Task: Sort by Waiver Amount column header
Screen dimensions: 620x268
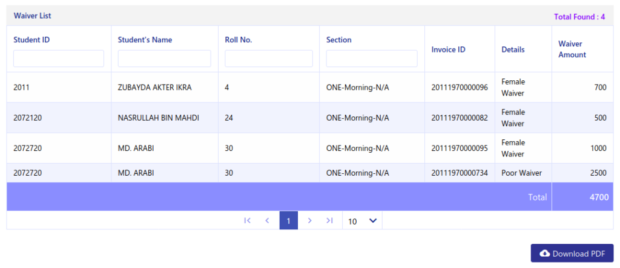Action: (x=572, y=49)
